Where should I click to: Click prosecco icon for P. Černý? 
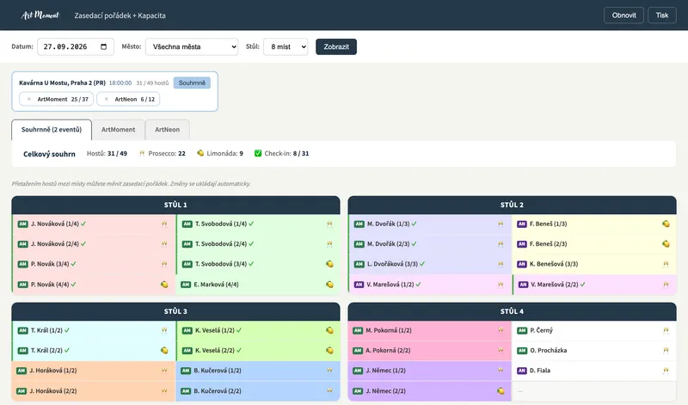(666, 330)
